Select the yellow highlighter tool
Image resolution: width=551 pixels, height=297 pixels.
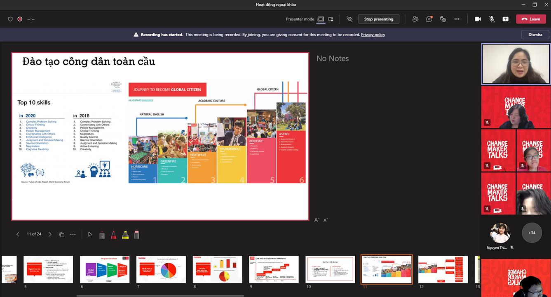(x=125, y=234)
